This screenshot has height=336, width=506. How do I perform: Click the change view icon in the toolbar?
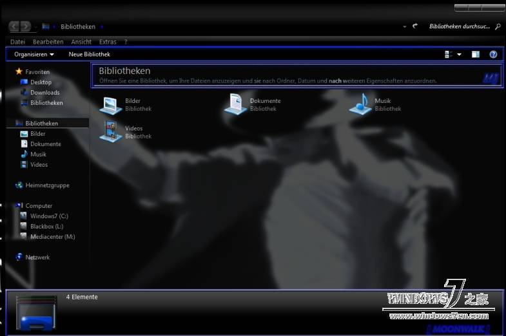(449, 55)
